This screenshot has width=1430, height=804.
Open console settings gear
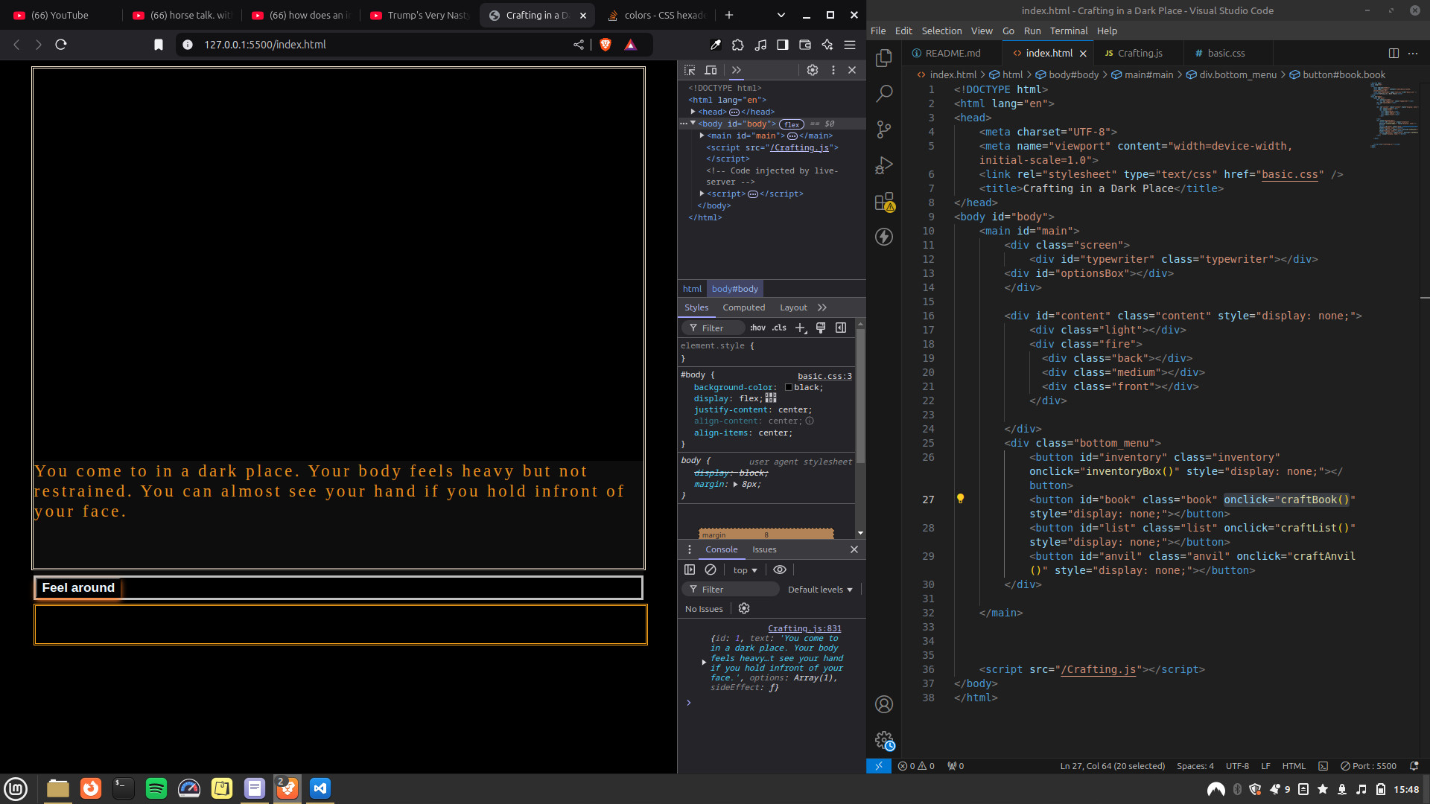pos(744,608)
